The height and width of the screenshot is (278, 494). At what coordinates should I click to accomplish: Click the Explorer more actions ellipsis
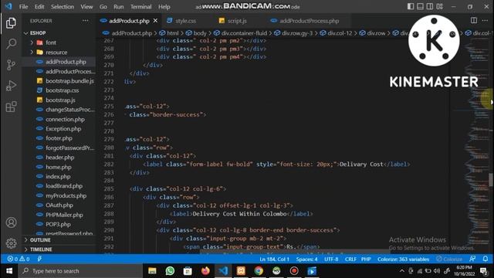pos(85,21)
